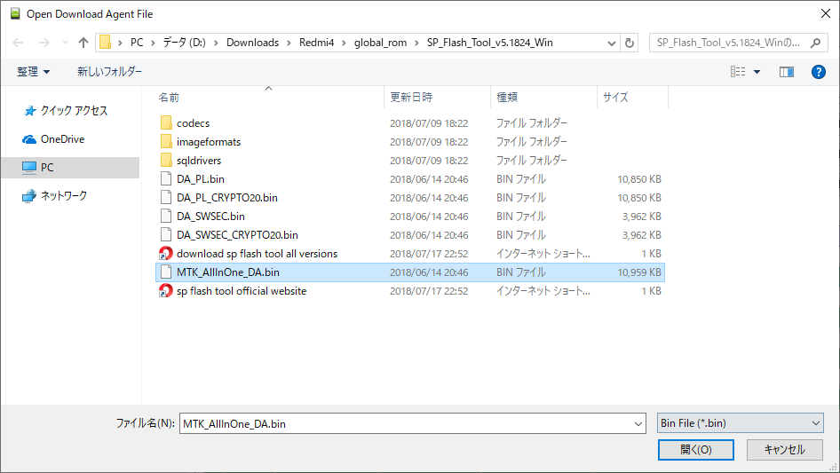840x473 pixels.
Task: Expand the address bar history dropdown
Action: click(611, 43)
